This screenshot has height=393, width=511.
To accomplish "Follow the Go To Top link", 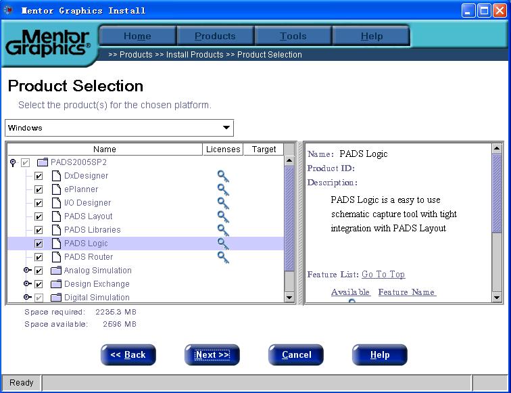I will coord(383,274).
